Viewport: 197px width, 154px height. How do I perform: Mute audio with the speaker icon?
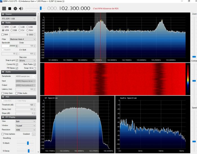21,8
